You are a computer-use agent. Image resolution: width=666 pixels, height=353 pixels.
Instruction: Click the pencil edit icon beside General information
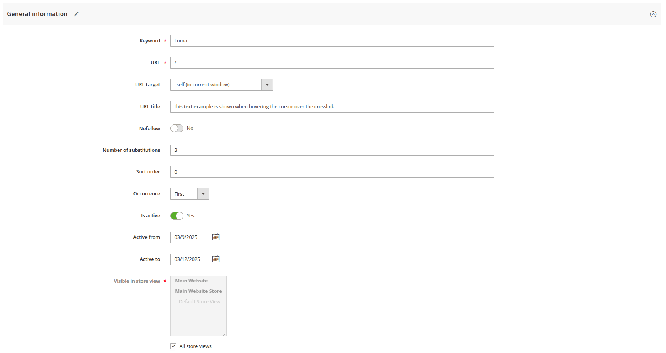[x=76, y=14]
